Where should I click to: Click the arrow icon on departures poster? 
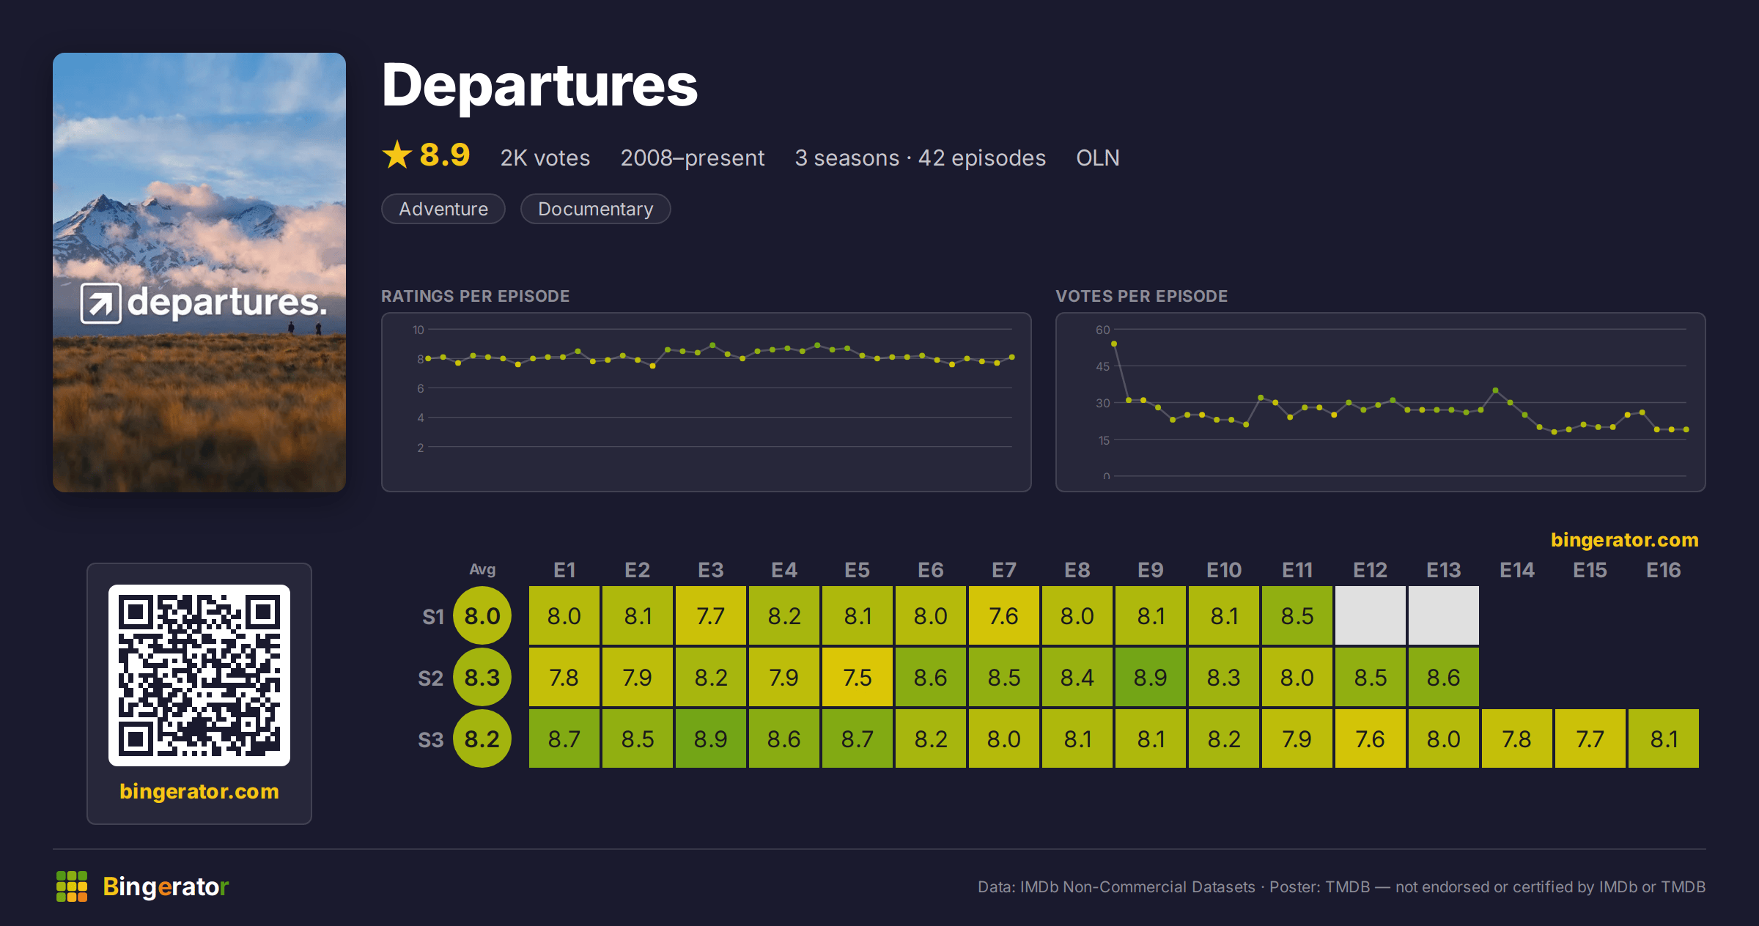(x=100, y=303)
